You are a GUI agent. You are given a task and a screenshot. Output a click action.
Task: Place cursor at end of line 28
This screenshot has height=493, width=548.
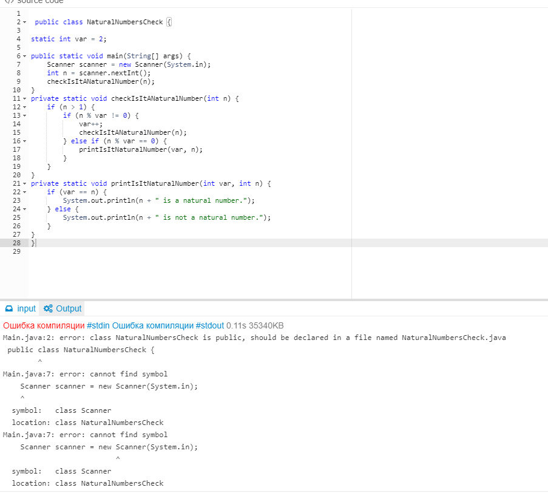pyautogui.click(x=36, y=243)
